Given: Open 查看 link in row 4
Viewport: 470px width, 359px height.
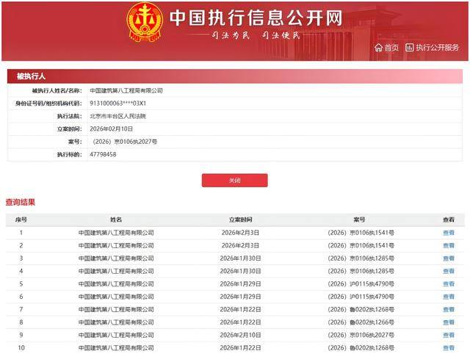Looking at the screenshot, I should (x=448, y=271).
